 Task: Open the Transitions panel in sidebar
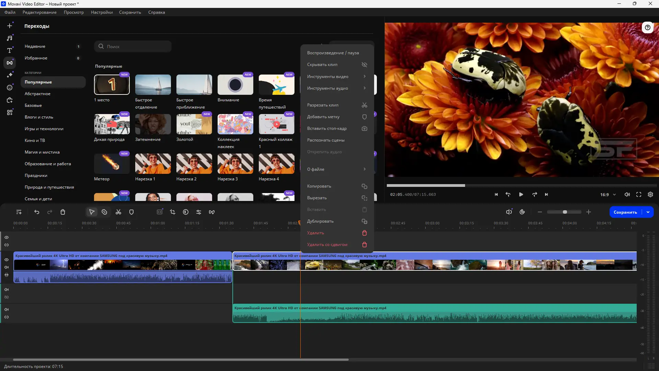tap(10, 63)
